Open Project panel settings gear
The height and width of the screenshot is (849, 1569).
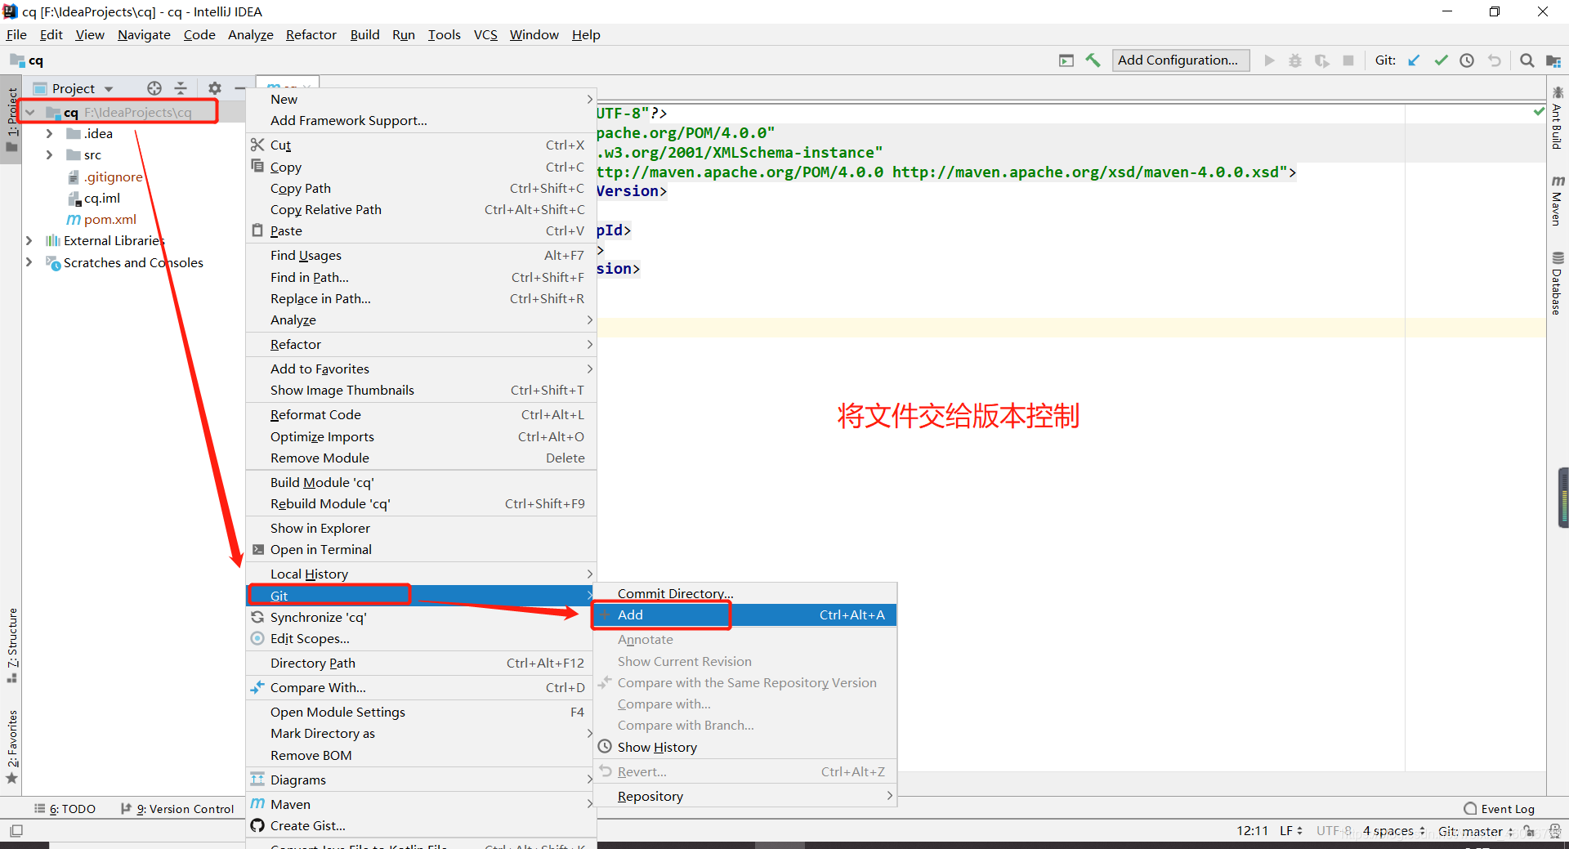pyautogui.click(x=214, y=88)
